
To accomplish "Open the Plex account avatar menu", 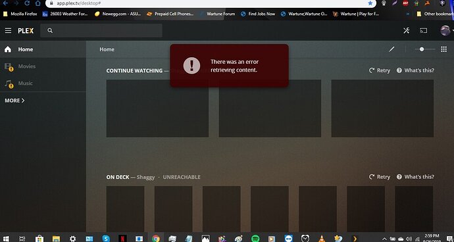I will [445, 30].
